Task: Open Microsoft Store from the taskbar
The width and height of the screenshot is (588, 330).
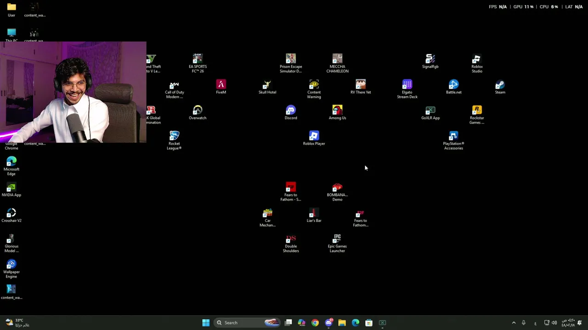Action: click(x=369, y=323)
